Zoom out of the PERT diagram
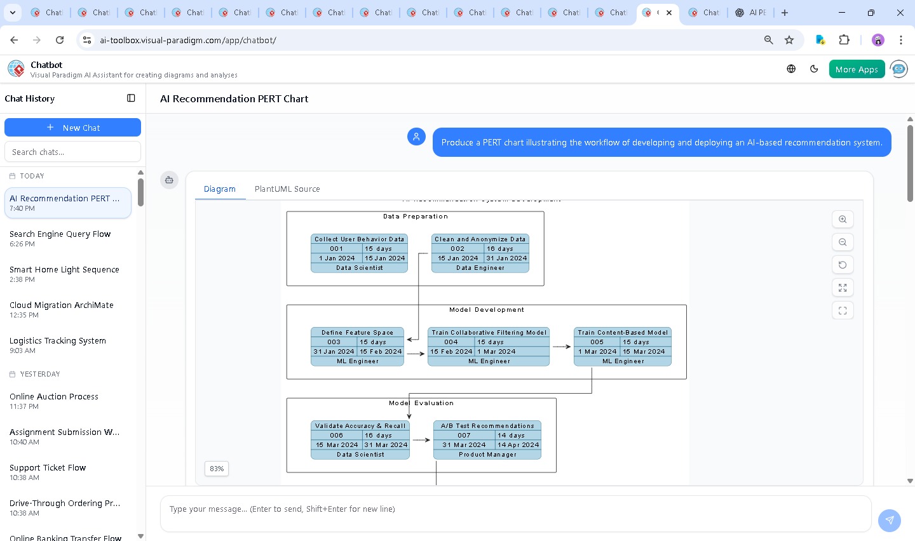Image resolution: width=915 pixels, height=541 pixels. click(x=843, y=242)
